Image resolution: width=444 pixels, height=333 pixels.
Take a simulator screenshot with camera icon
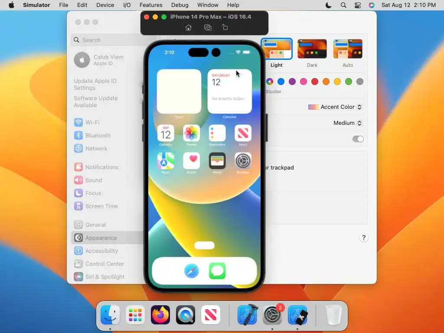(208, 27)
